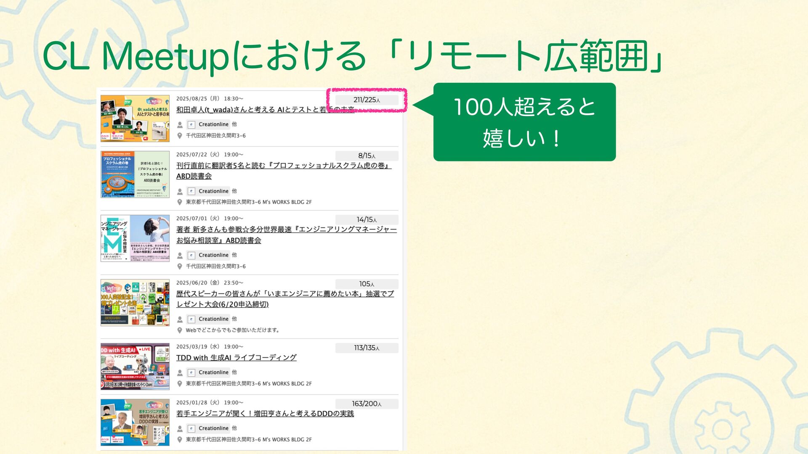This screenshot has width=808, height=454.
Task: Click date 2025/01/28 (火) 19:00〜
Action: (210, 403)
